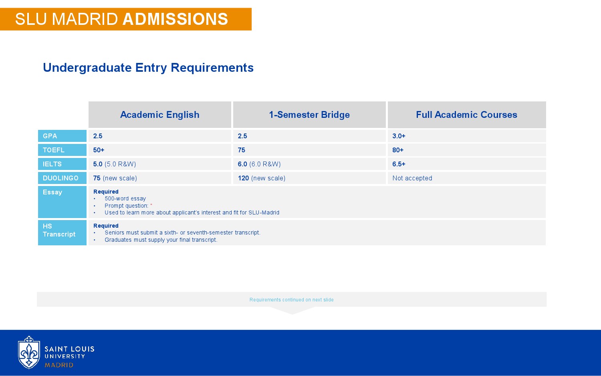601x376 pixels.
Task: Click the Saint Louis University shield logo
Action: pos(29,352)
